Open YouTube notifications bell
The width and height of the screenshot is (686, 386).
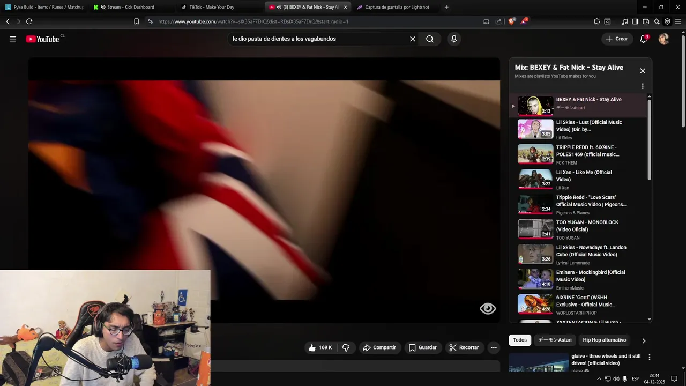point(644,39)
